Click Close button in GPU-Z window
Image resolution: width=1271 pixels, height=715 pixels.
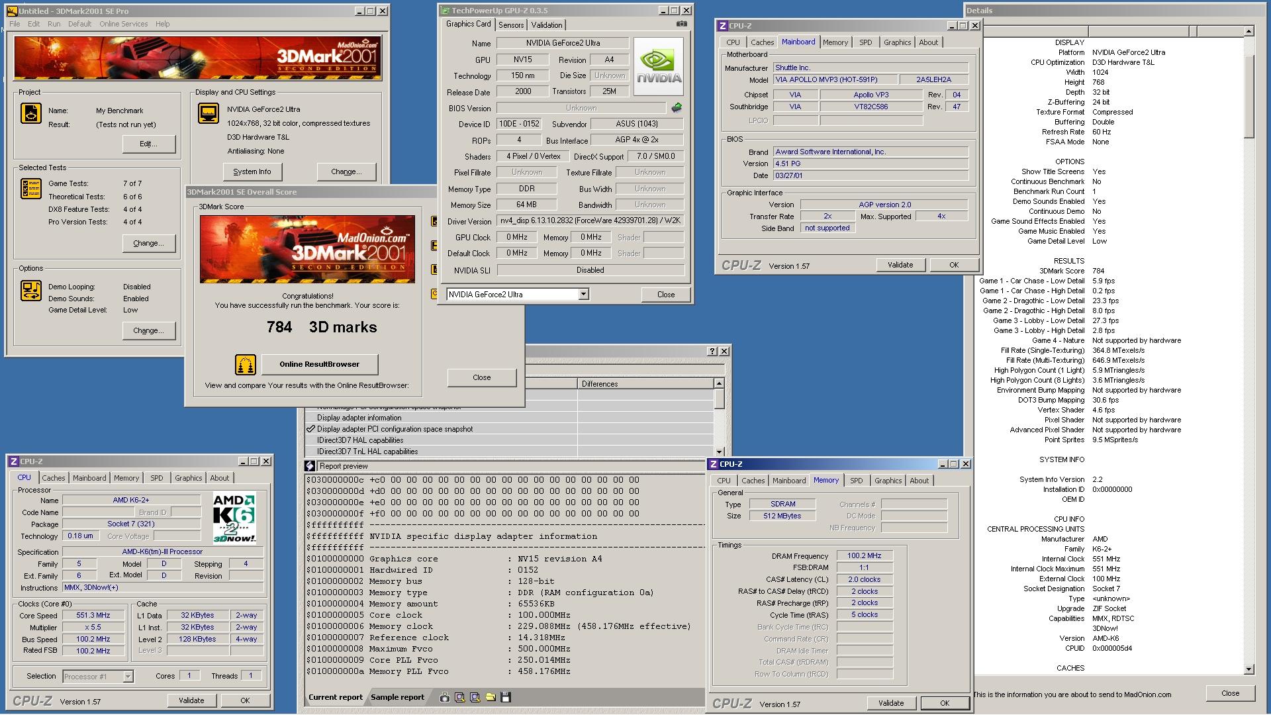click(x=666, y=295)
